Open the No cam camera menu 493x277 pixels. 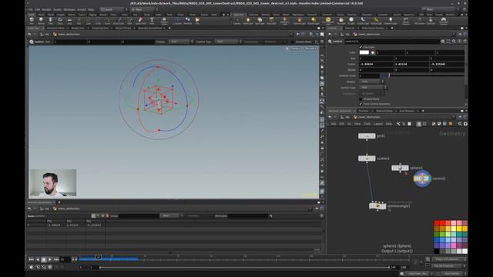pos(310,48)
